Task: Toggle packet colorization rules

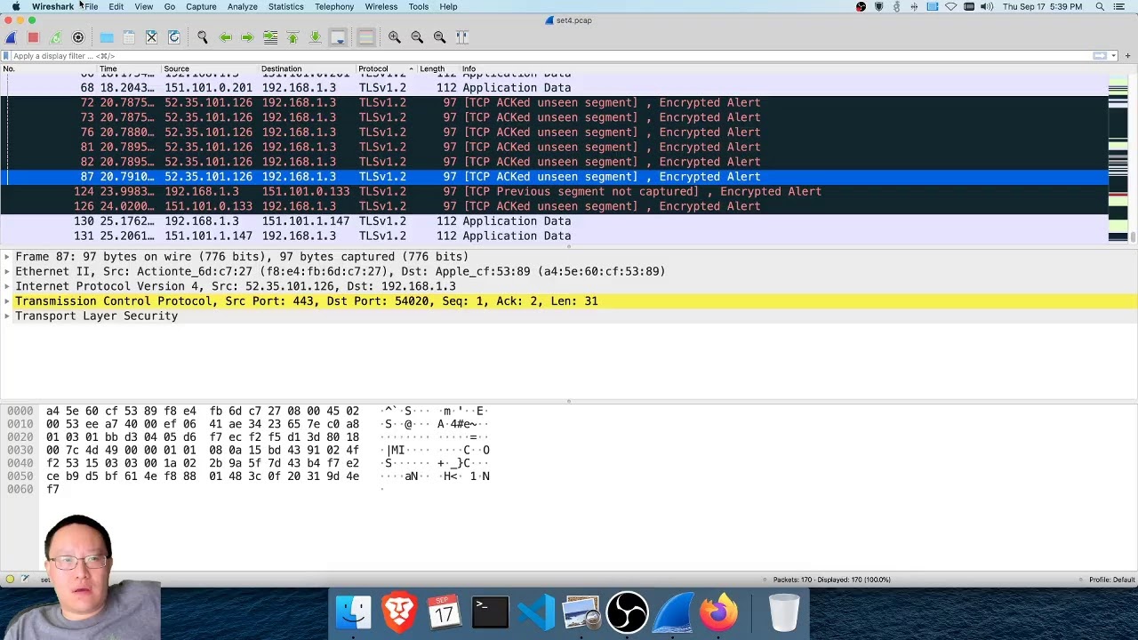Action: [x=365, y=37]
